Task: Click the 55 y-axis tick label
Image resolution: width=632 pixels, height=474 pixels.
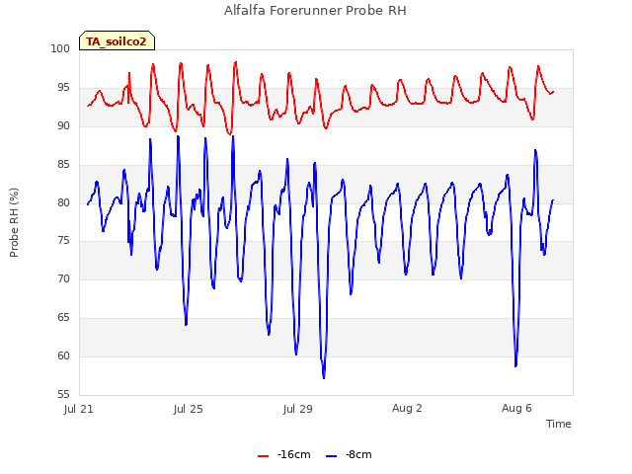Action: [x=63, y=394]
